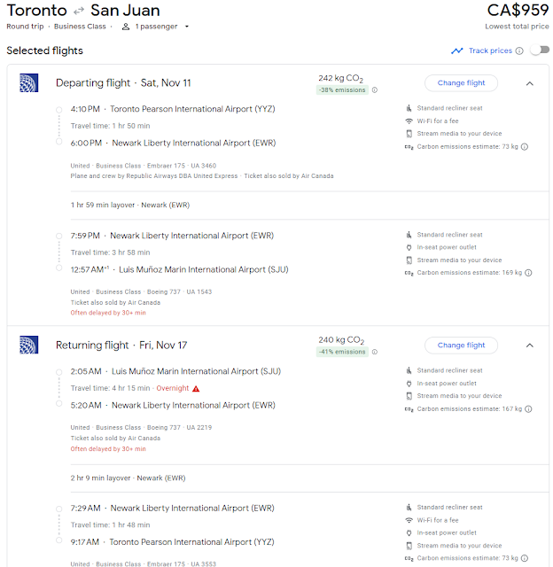Click 2:05 AM San Juan departure line
This screenshot has height=567, width=553.
pos(175,371)
